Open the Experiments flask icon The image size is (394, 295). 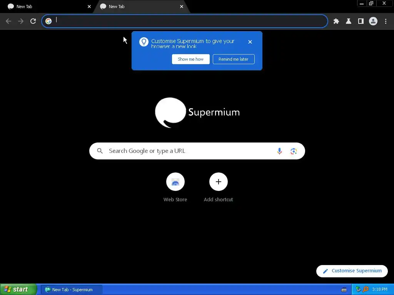point(349,21)
